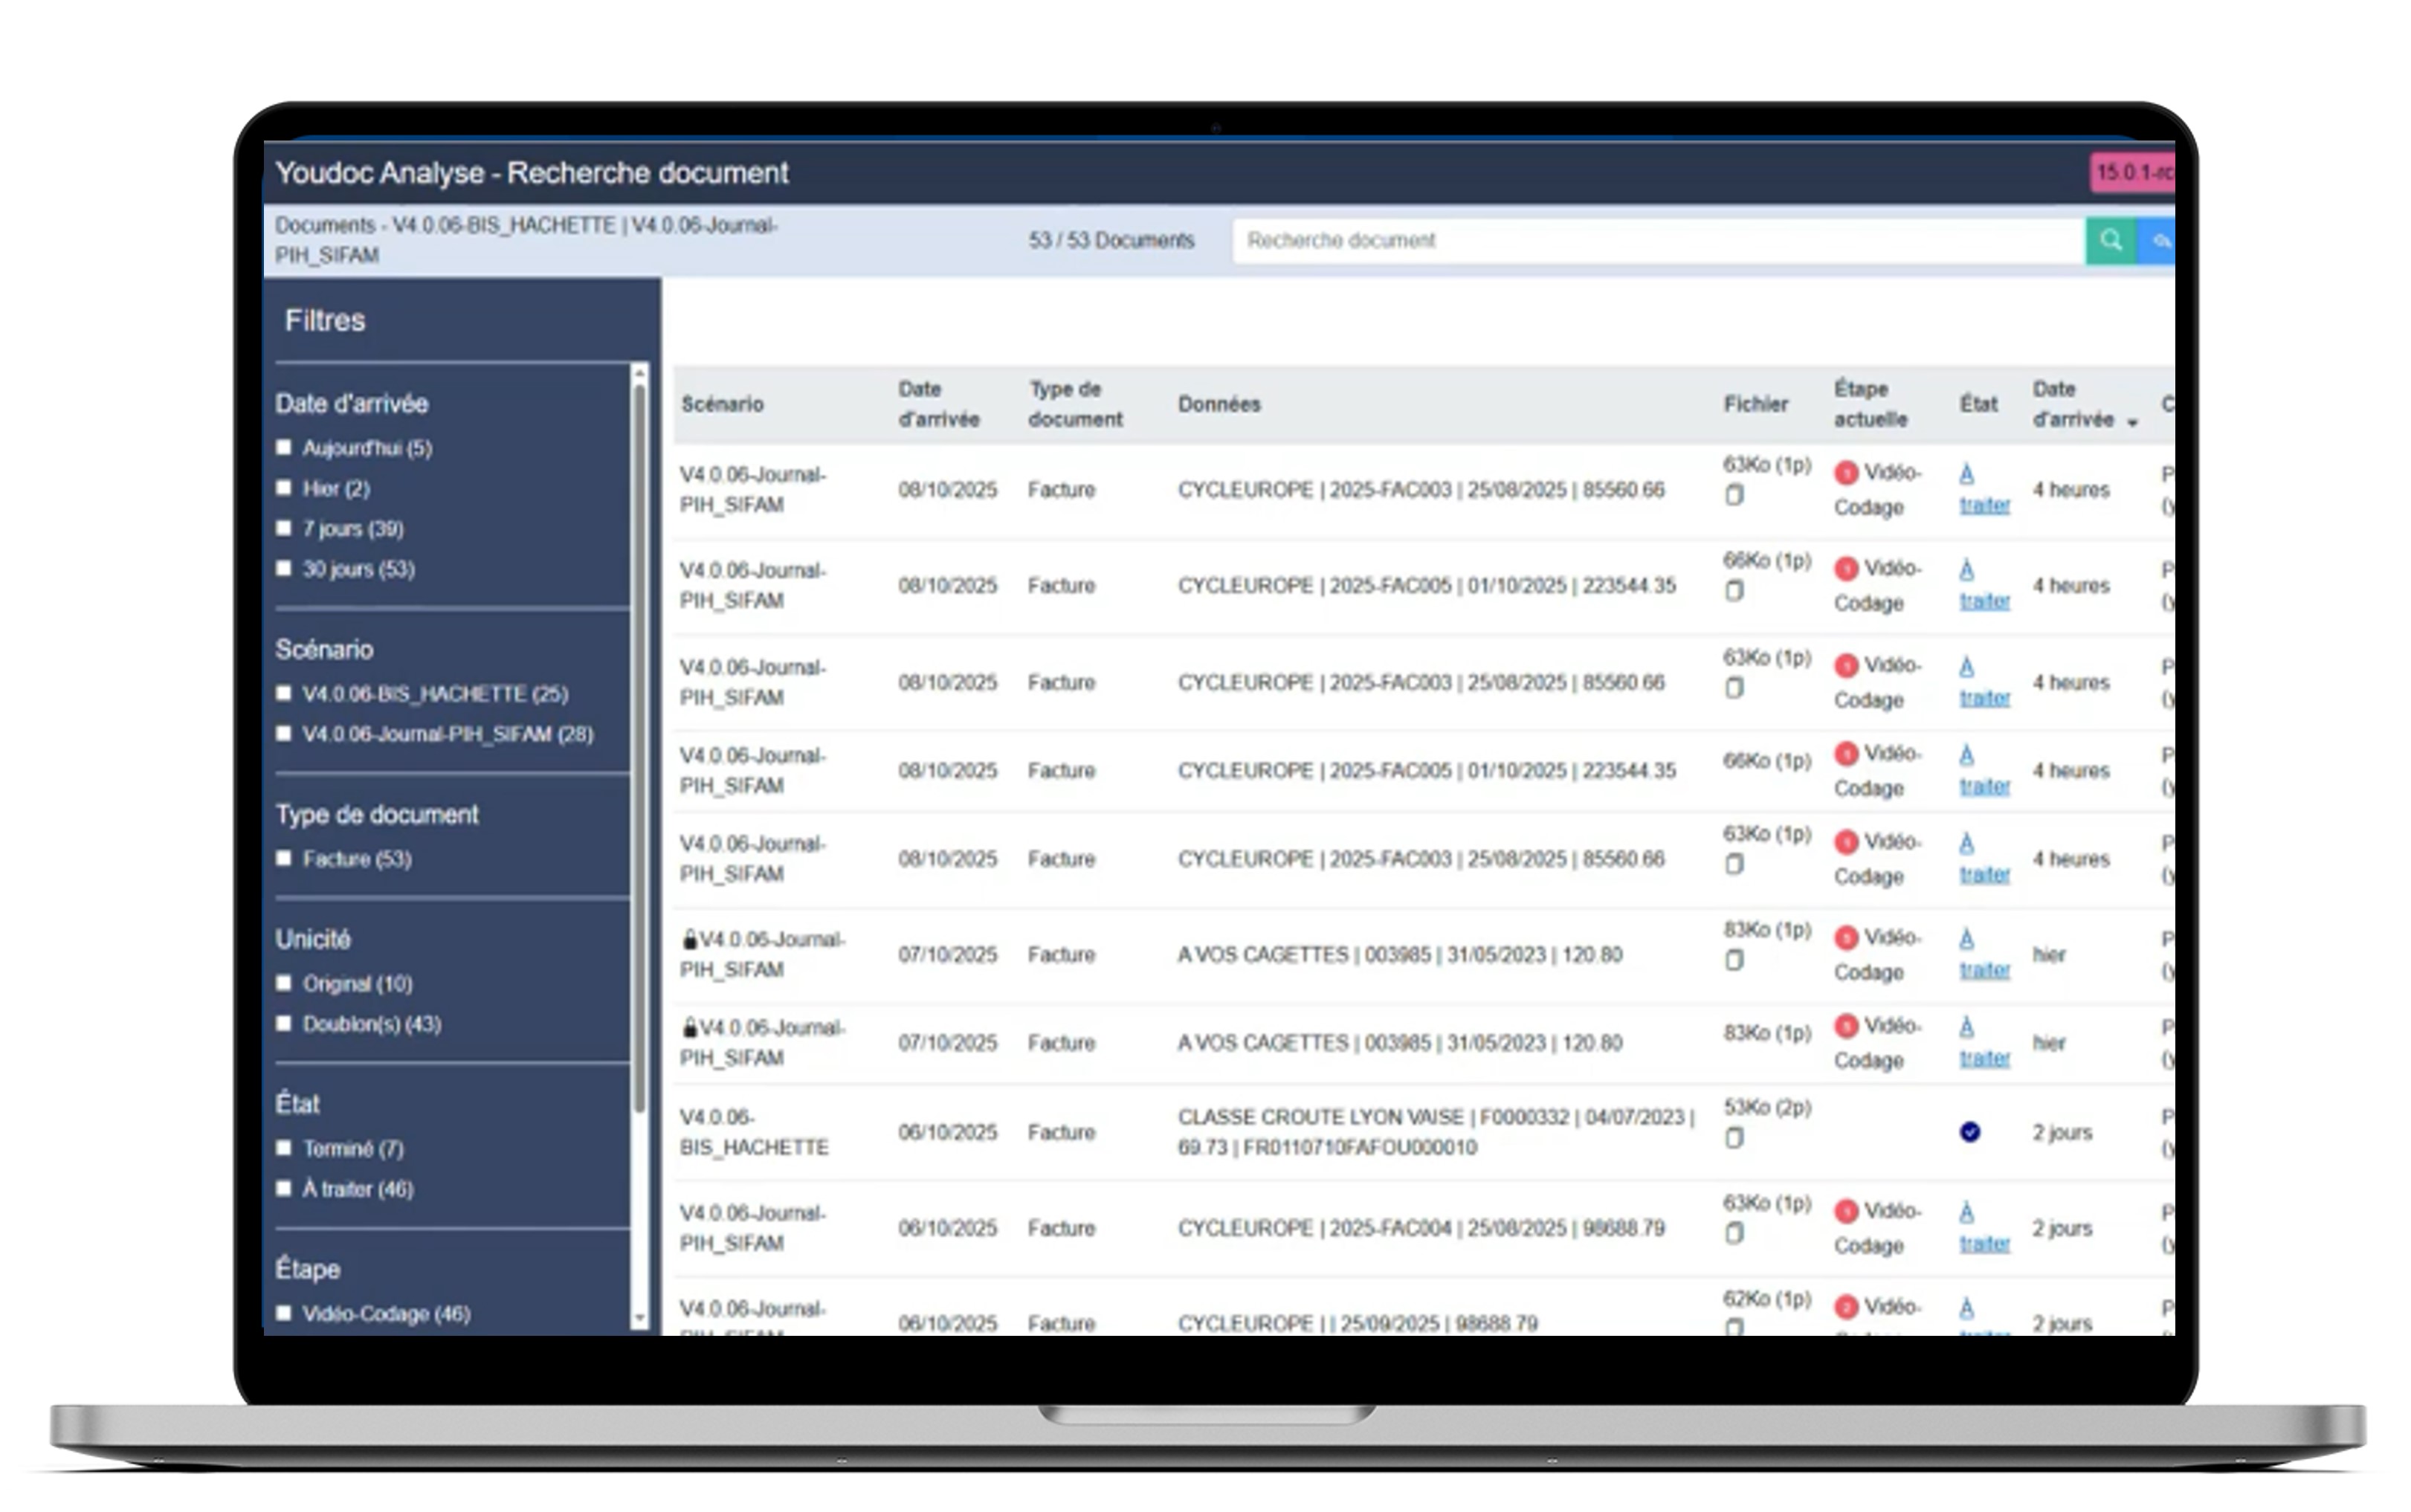
Task: Open the Date d'arrivée sort dropdown arrow
Action: (2134, 422)
